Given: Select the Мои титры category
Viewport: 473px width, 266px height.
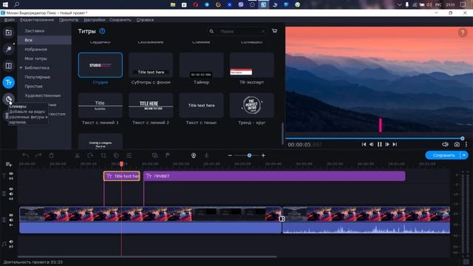Looking at the screenshot, I should (35, 58).
